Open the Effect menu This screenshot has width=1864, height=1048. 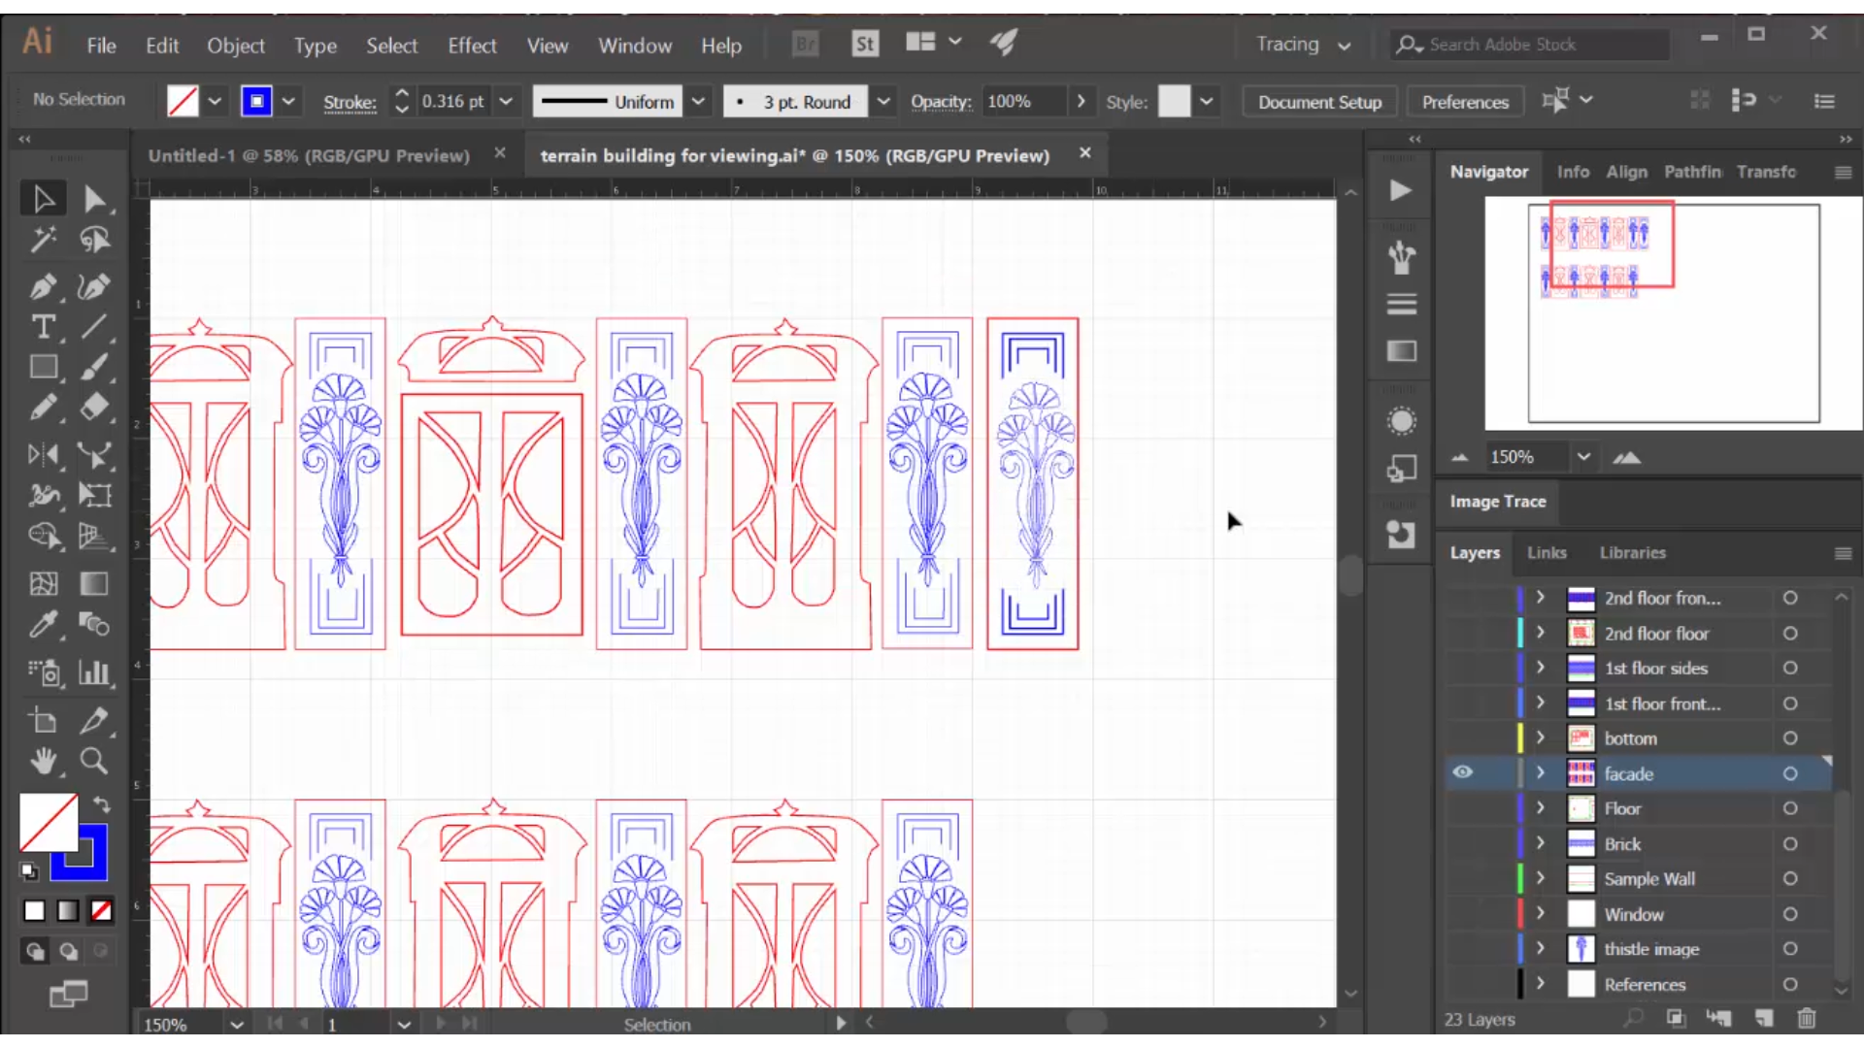(471, 44)
